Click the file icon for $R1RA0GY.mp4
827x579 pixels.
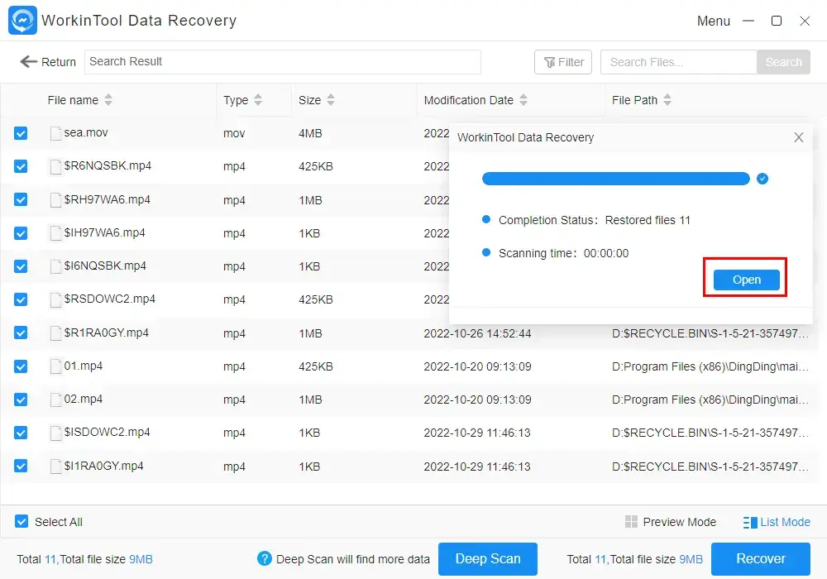(55, 333)
